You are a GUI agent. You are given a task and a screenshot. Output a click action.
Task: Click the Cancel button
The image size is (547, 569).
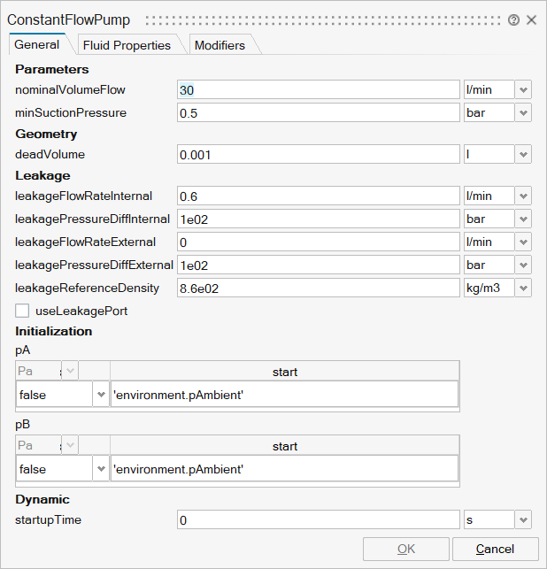point(495,549)
